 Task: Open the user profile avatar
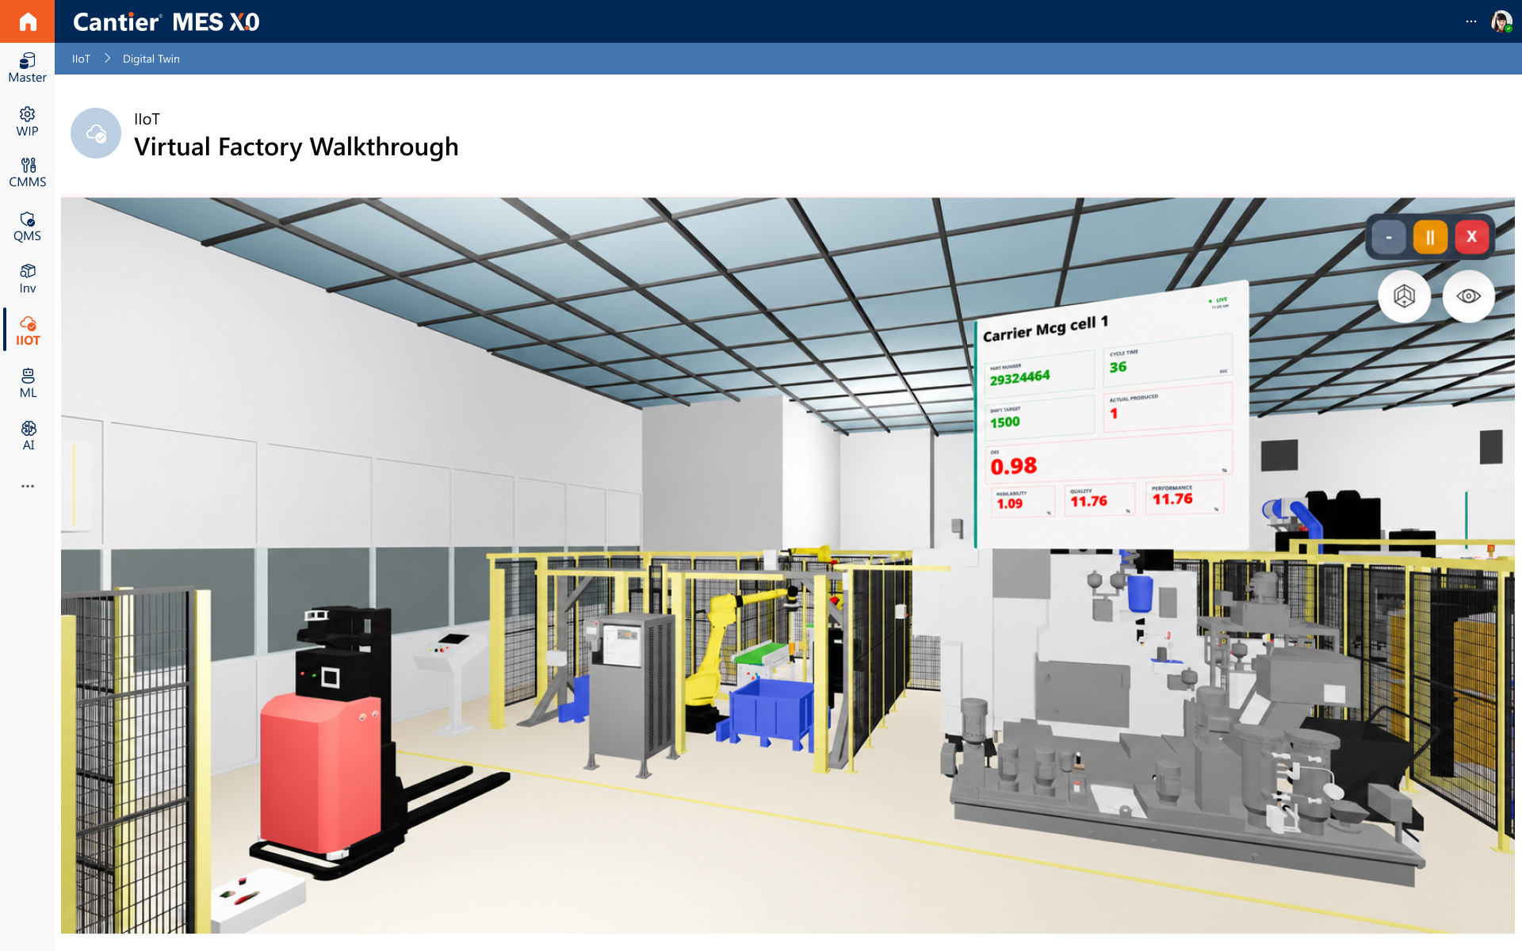point(1501,21)
